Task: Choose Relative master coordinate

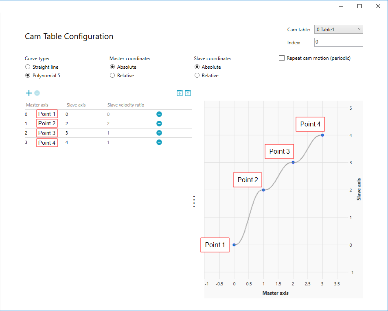Action: [x=112, y=76]
